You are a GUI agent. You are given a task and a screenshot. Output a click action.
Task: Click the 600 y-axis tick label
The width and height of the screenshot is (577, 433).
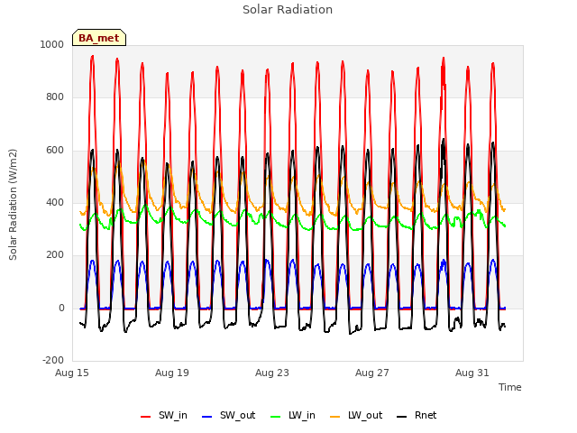pos(55,151)
